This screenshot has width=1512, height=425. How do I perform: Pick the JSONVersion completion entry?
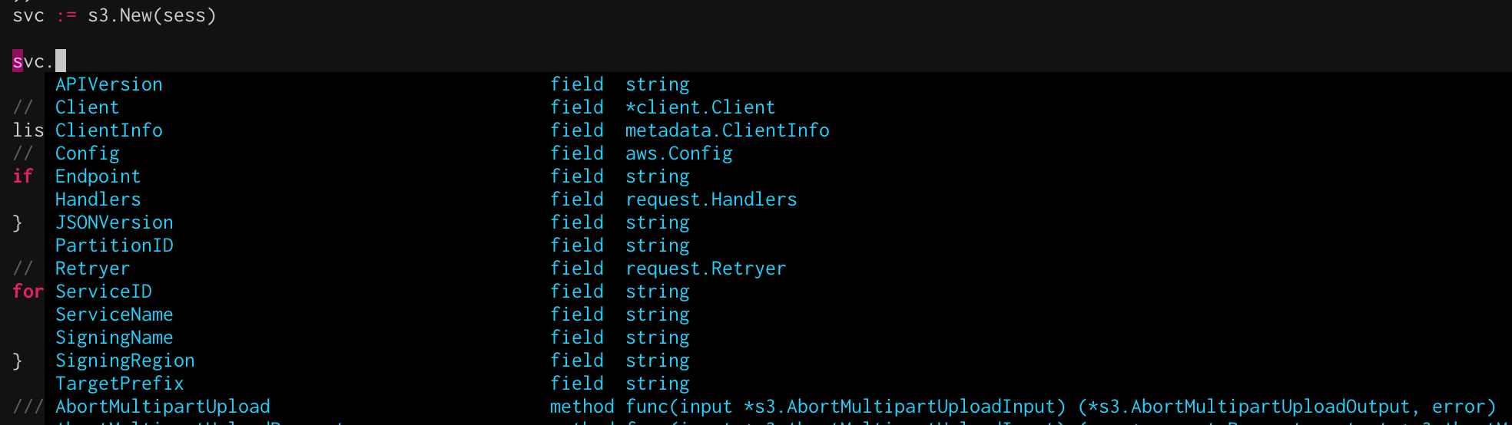click(114, 222)
